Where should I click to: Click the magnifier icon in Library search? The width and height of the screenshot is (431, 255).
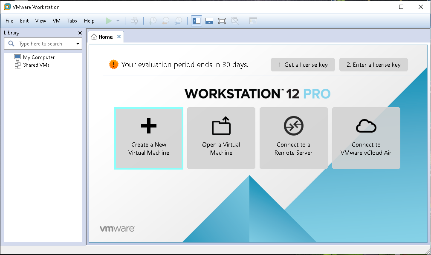11,43
